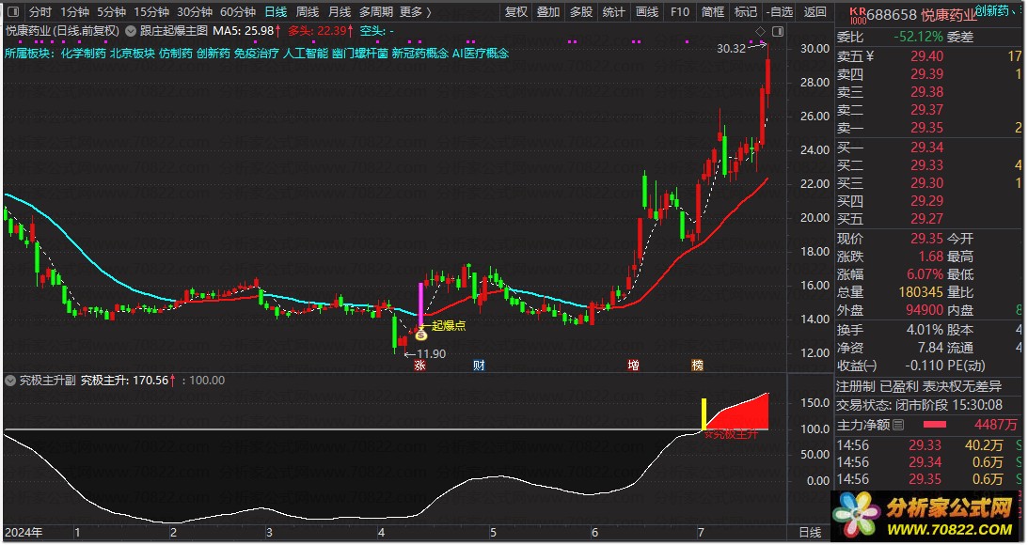Click the 标记 mark button
The image size is (1028, 545).
[x=746, y=12]
